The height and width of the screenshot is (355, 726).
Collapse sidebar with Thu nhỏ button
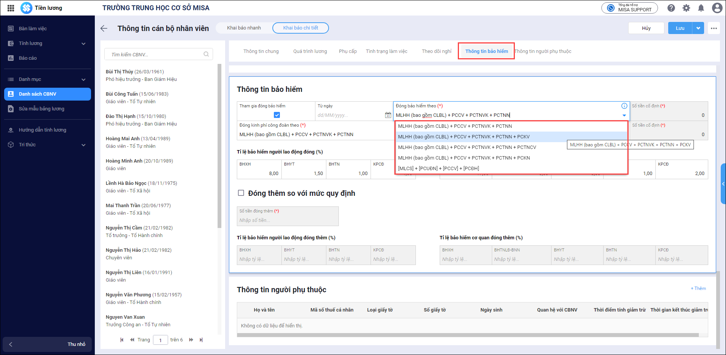47,344
